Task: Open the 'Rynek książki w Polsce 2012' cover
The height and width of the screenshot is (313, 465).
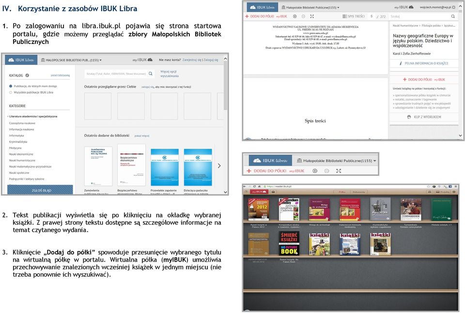Action: 259,209
